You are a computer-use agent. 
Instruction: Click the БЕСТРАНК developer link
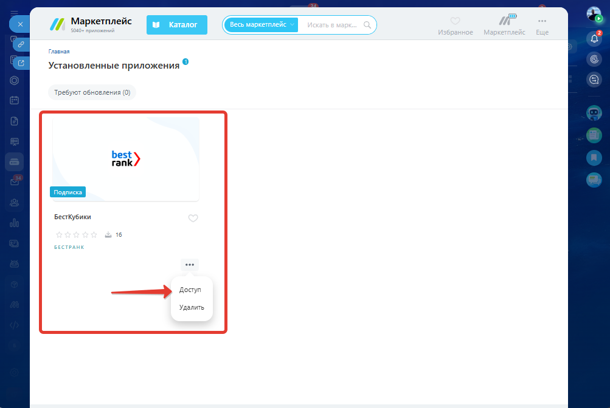69,248
